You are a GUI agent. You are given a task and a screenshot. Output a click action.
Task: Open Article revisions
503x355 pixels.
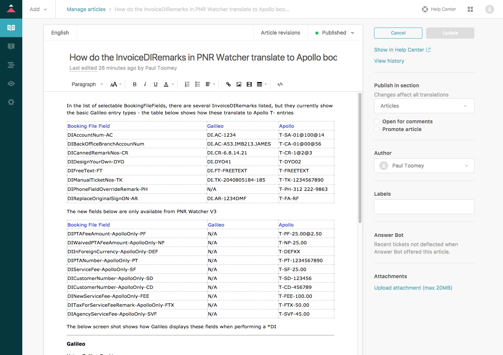click(x=280, y=33)
